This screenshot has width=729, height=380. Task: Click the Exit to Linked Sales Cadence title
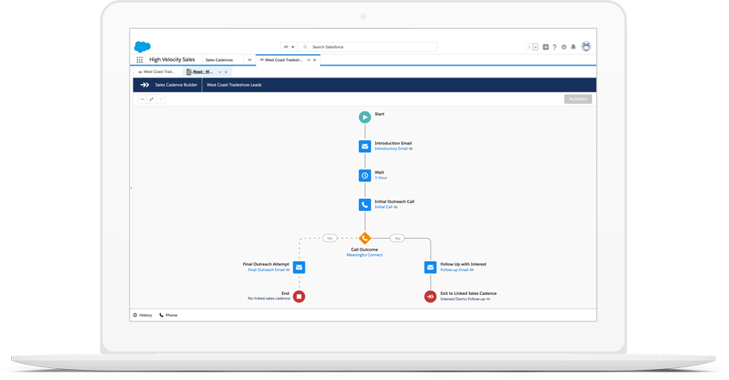(x=468, y=293)
